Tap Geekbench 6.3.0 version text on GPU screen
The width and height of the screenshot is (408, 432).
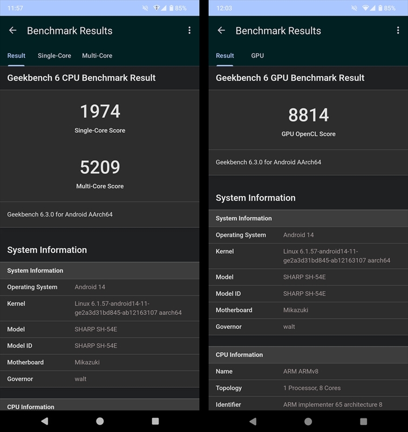tap(268, 162)
